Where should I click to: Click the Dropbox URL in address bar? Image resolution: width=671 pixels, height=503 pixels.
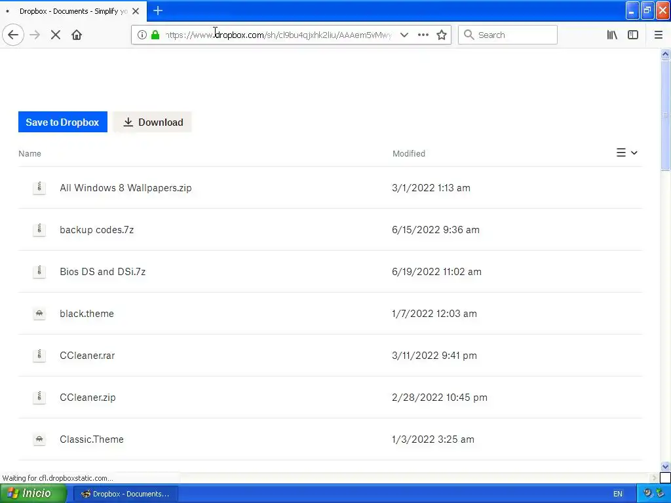click(x=278, y=35)
